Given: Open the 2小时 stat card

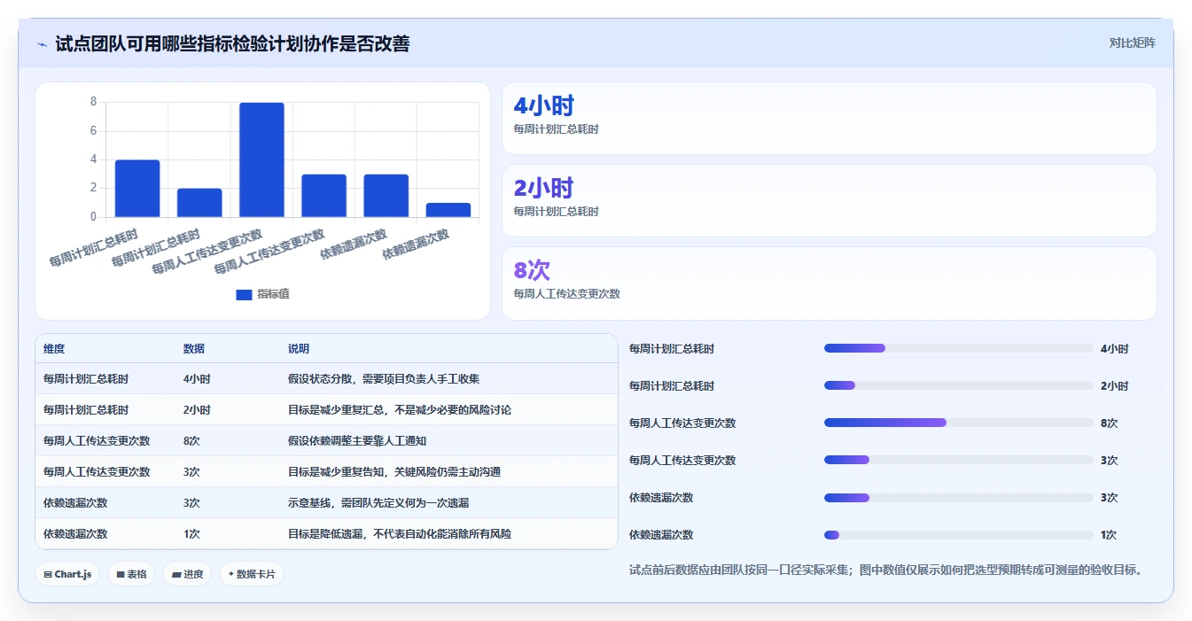Looking at the screenshot, I should (x=830, y=201).
